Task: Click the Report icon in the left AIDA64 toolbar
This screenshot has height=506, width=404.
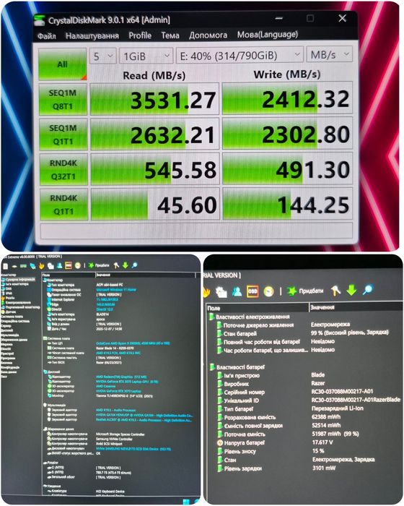Action: [x=6, y=266]
